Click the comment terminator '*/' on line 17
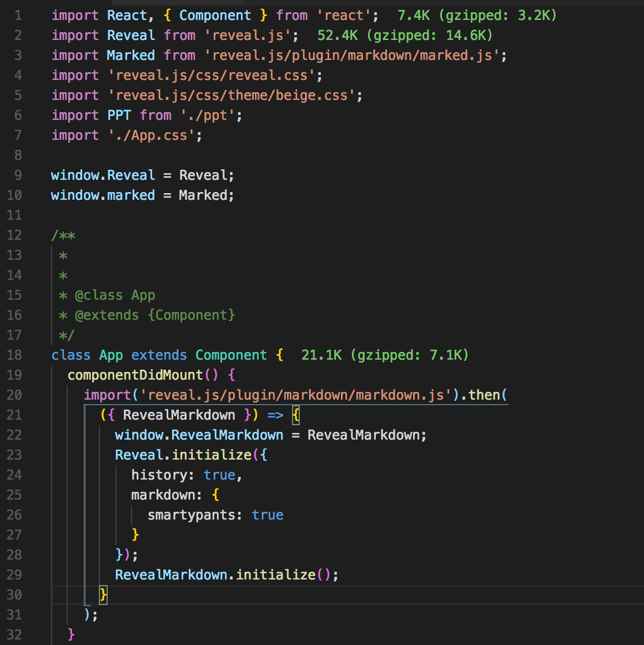 coord(67,335)
